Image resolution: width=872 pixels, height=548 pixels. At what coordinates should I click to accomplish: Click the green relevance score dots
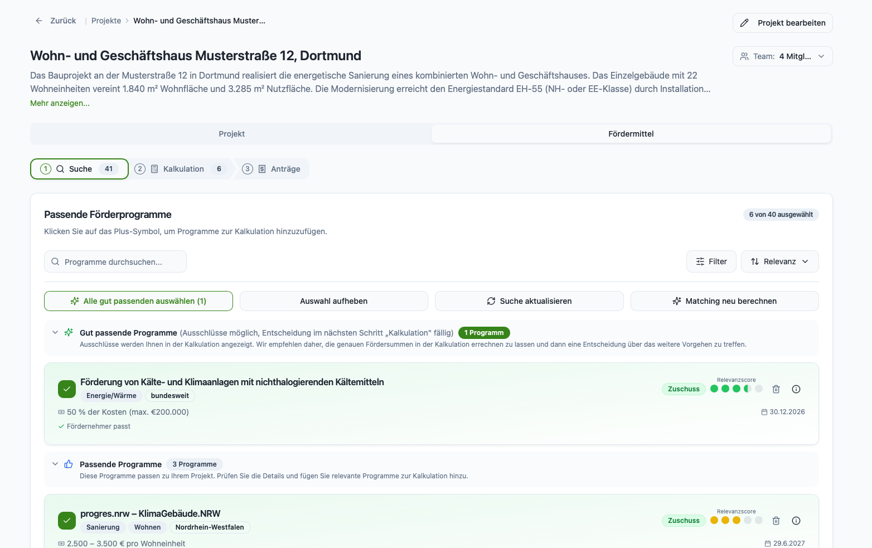(x=736, y=389)
